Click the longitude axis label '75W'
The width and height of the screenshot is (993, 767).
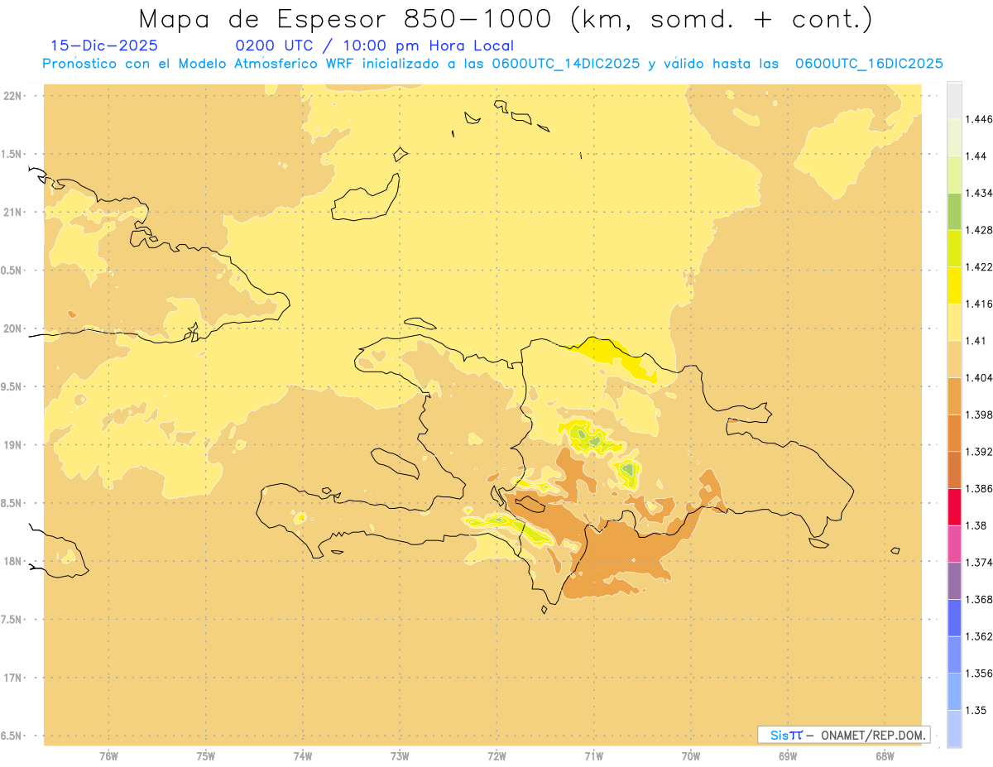(x=206, y=755)
